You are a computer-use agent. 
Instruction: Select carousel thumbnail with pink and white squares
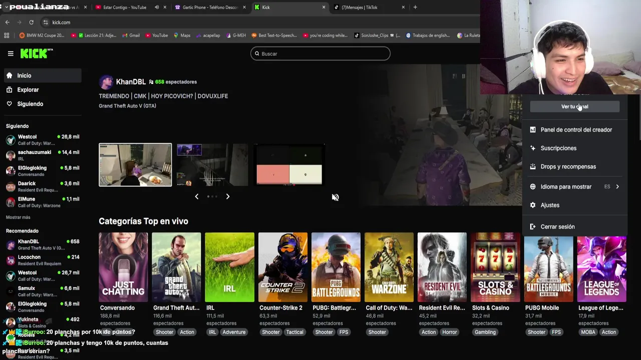coord(289,164)
